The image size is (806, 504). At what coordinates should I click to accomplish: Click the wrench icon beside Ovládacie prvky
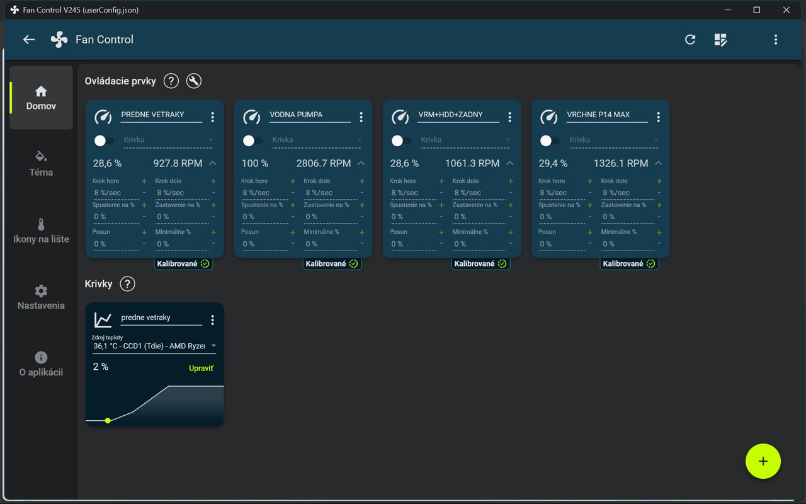(194, 81)
